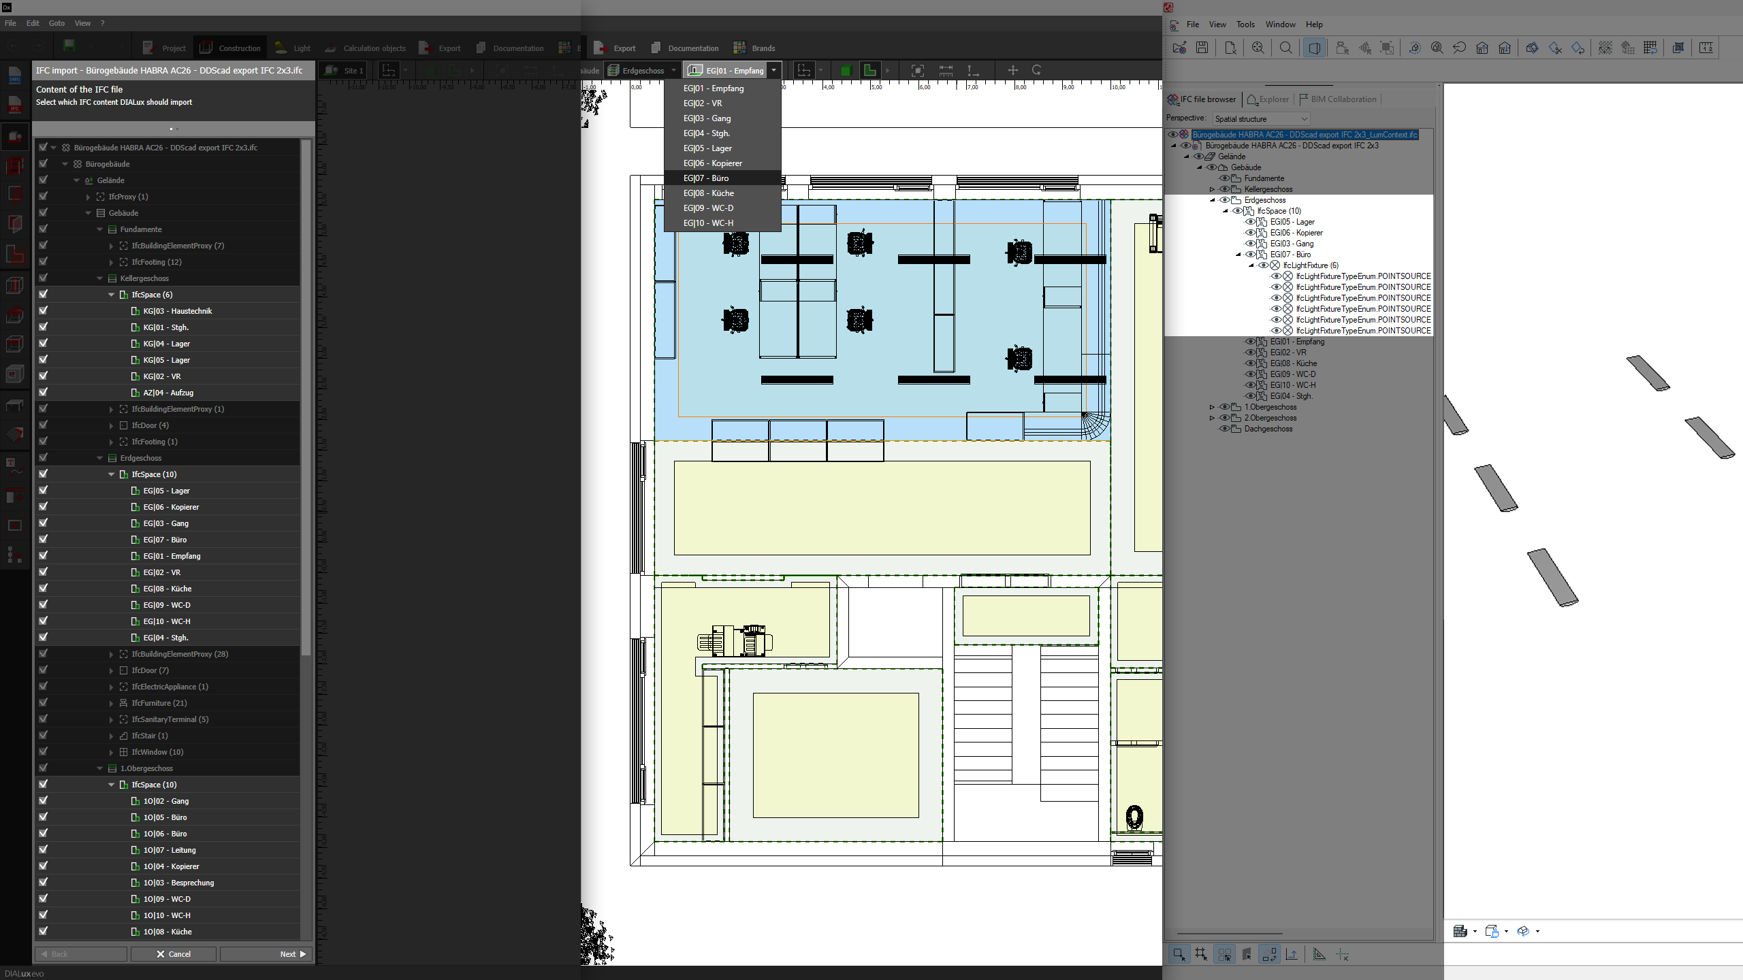
Task: Uncheck the EG|07 - Büro import checkbox
Action: [44, 540]
